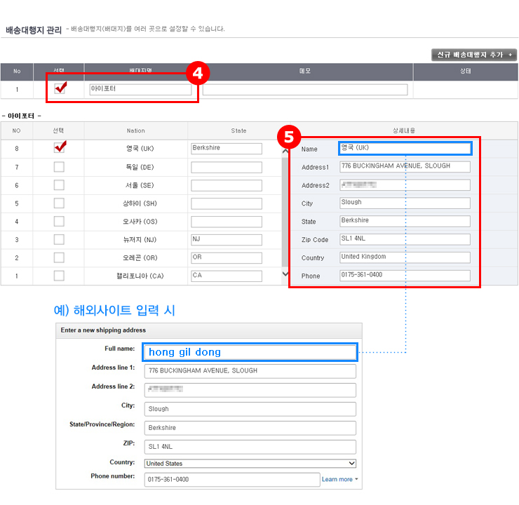Screen dimensions: 519x505
Task: Click the Berkshire state field in UK row
Action: 227,148
